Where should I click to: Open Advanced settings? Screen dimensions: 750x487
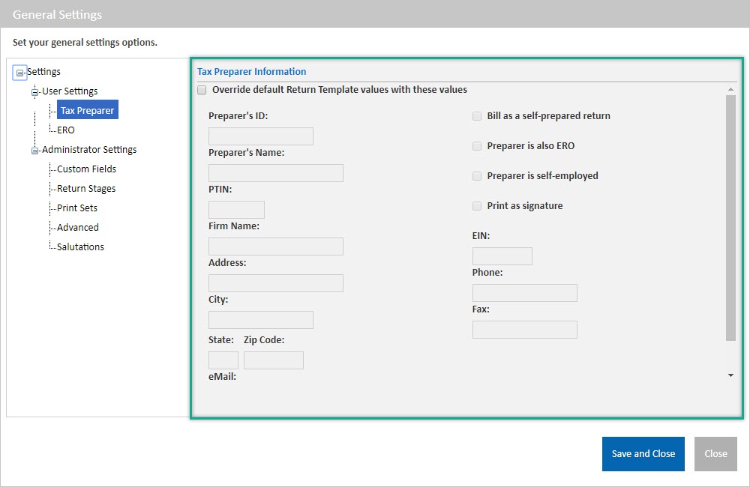point(78,228)
